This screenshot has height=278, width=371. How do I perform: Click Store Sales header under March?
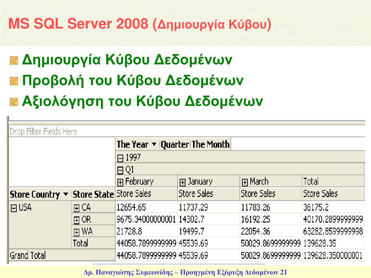coord(271,194)
